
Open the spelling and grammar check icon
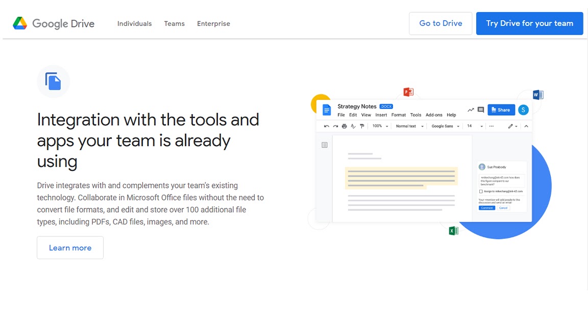352,126
